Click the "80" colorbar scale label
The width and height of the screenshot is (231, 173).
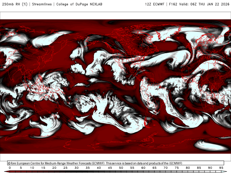188,168
